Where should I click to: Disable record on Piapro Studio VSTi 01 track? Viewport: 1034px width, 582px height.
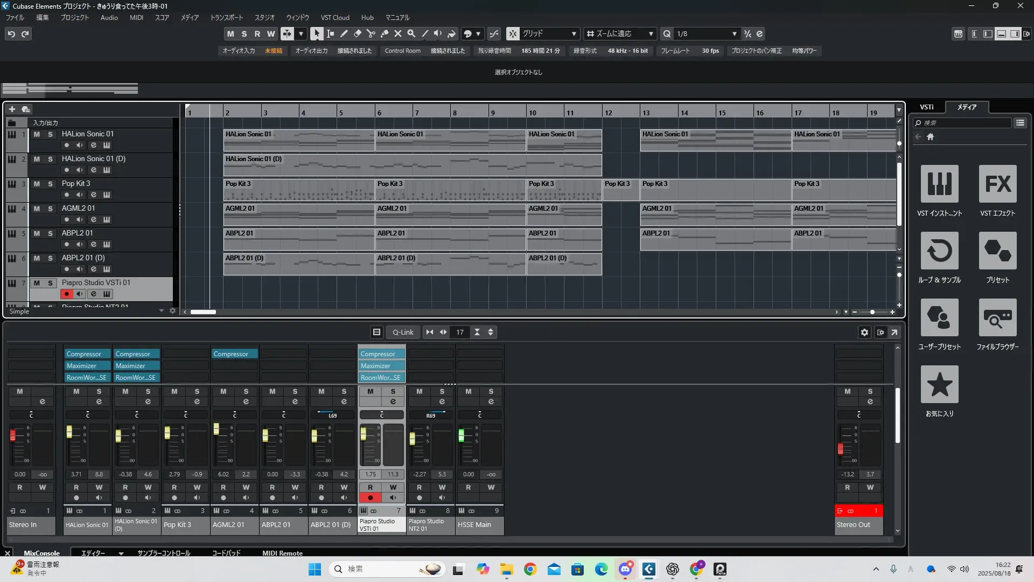click(67, 294)
